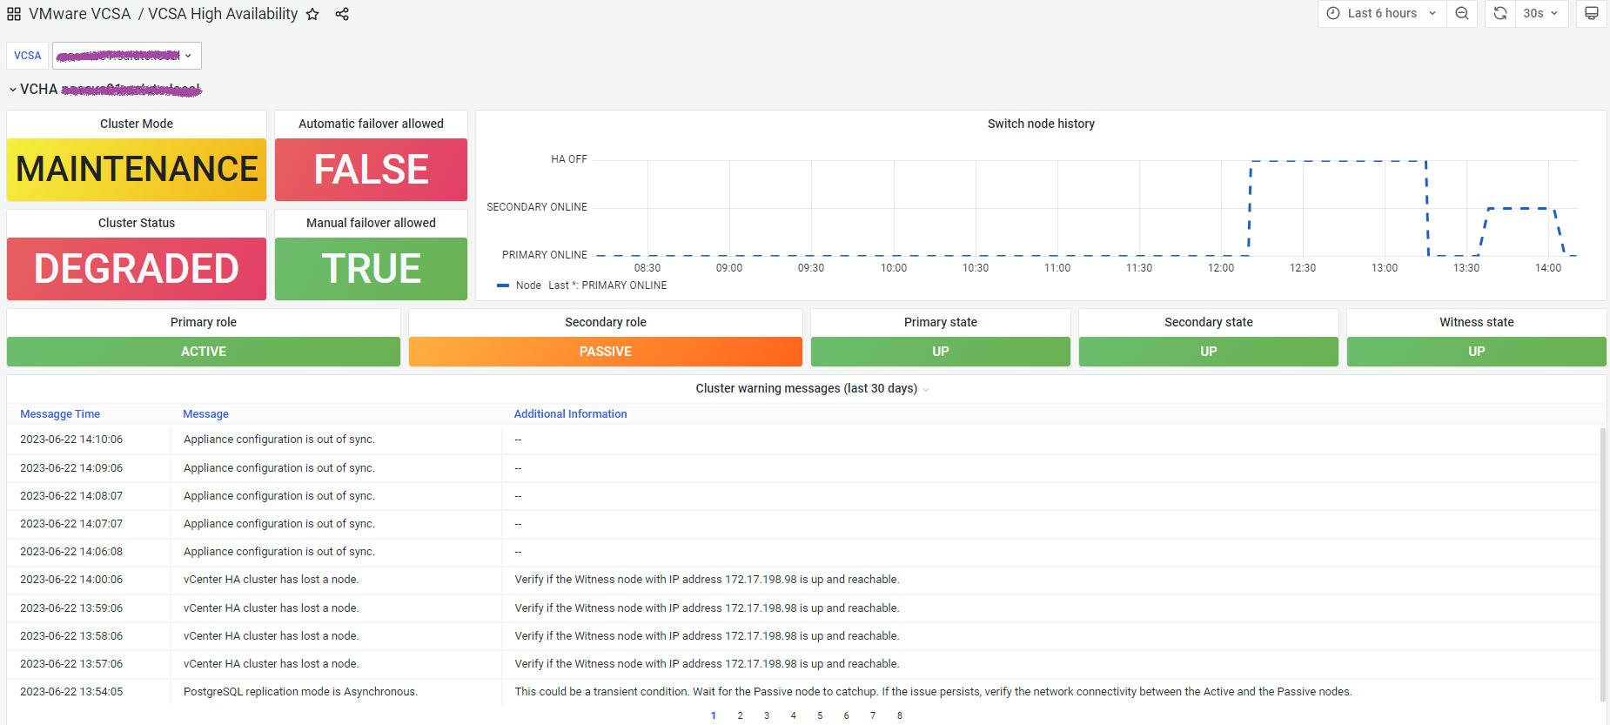This screenshot has width=1610, height=725.
Task: Click the Witness verification text for 13:59:06 row
Action: click(707, 608)
